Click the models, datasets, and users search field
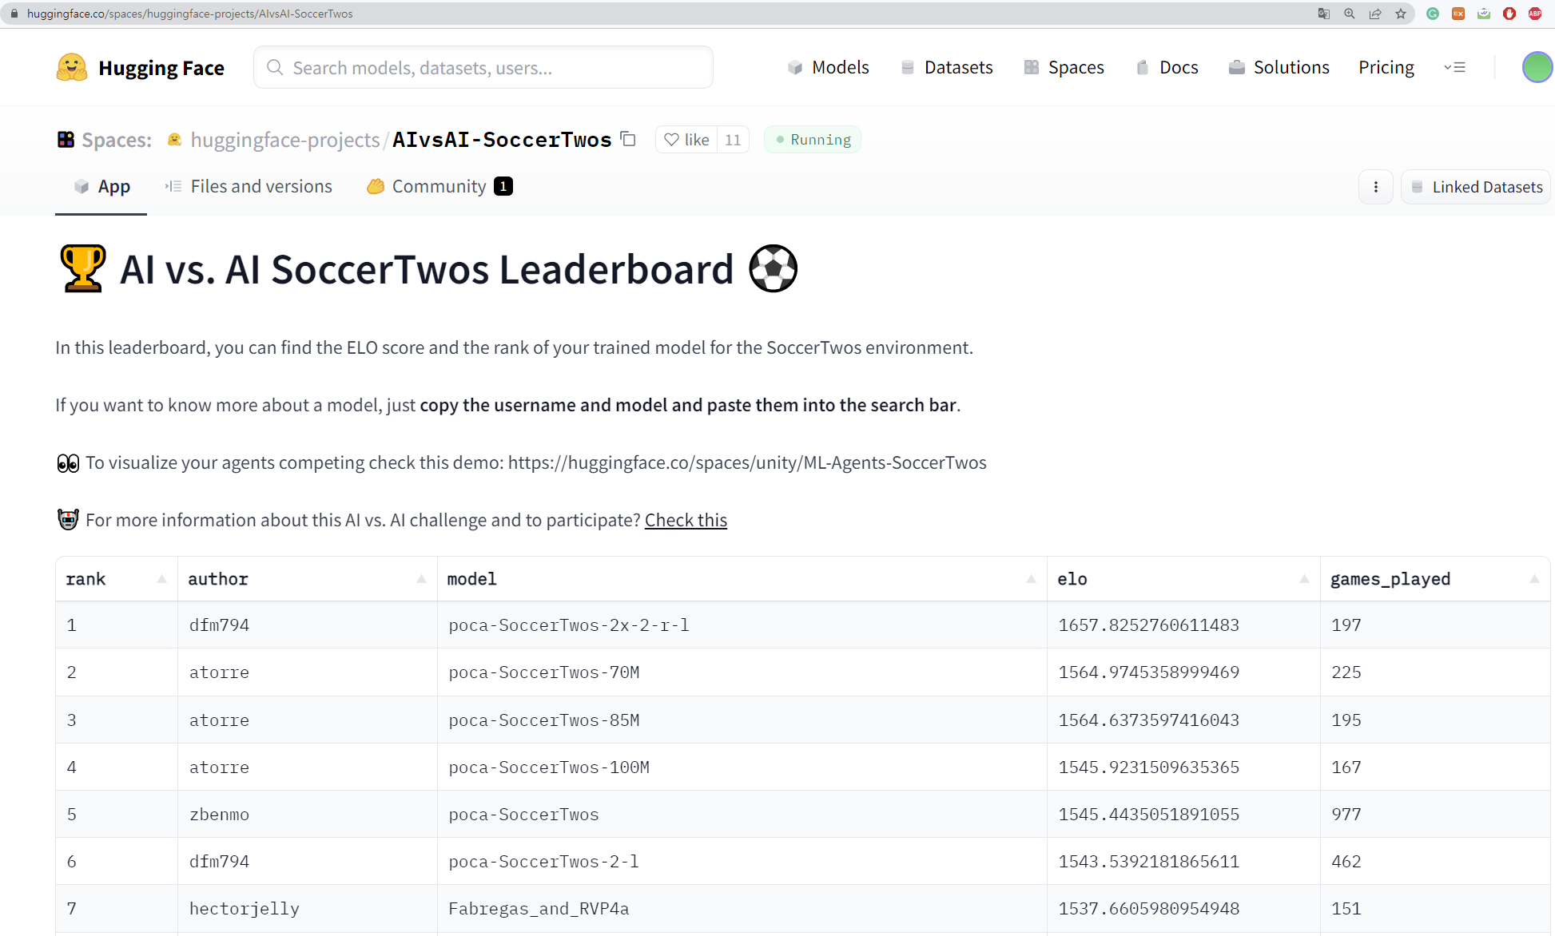This screenshot has width=1555, height=936. 483,68
